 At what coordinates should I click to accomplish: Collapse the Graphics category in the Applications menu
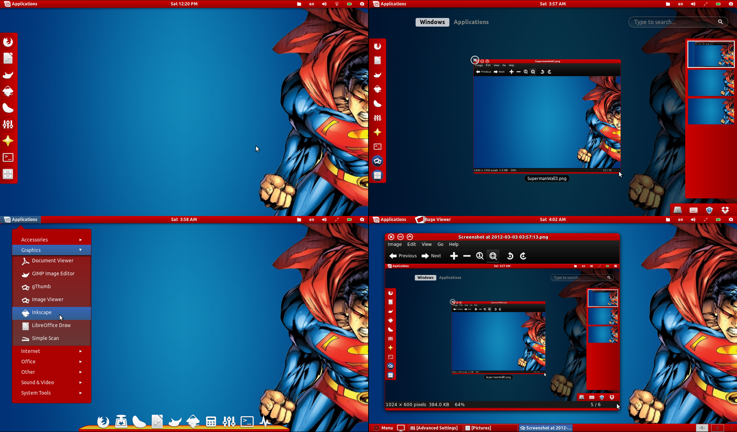(51, 250)
